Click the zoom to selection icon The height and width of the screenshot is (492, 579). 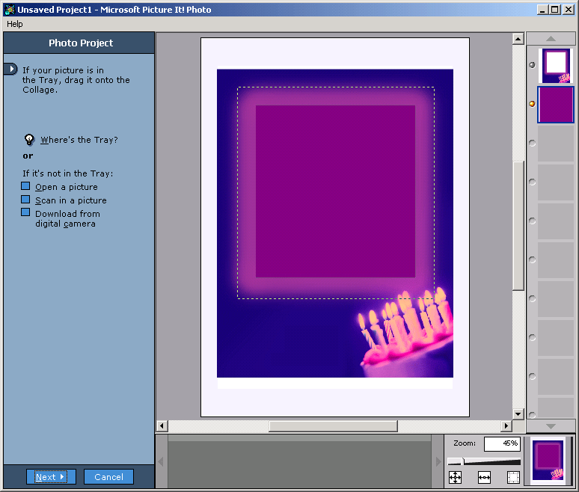[x=513, y=477]
